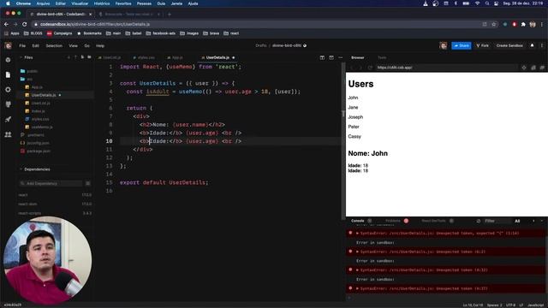Open the Deployment rocket icon

[8, 120]
